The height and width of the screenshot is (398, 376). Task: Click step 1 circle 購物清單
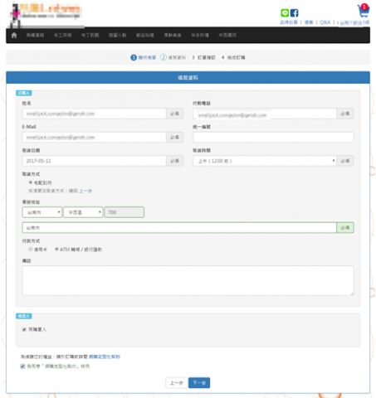pos(134,57)
